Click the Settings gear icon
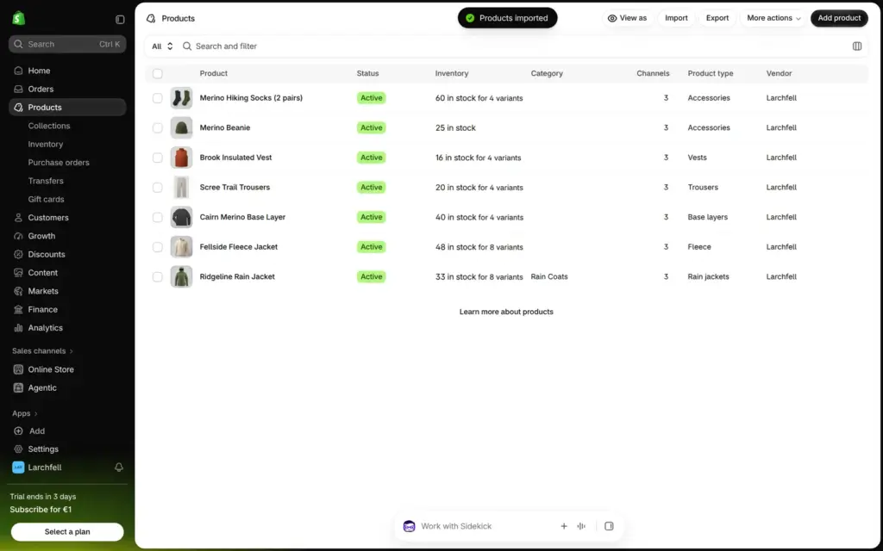The image size is (883, 551). tap(19, 449)
